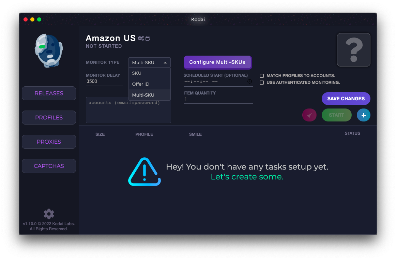Minimize Kodai using the yellow window button

point(32,19)
